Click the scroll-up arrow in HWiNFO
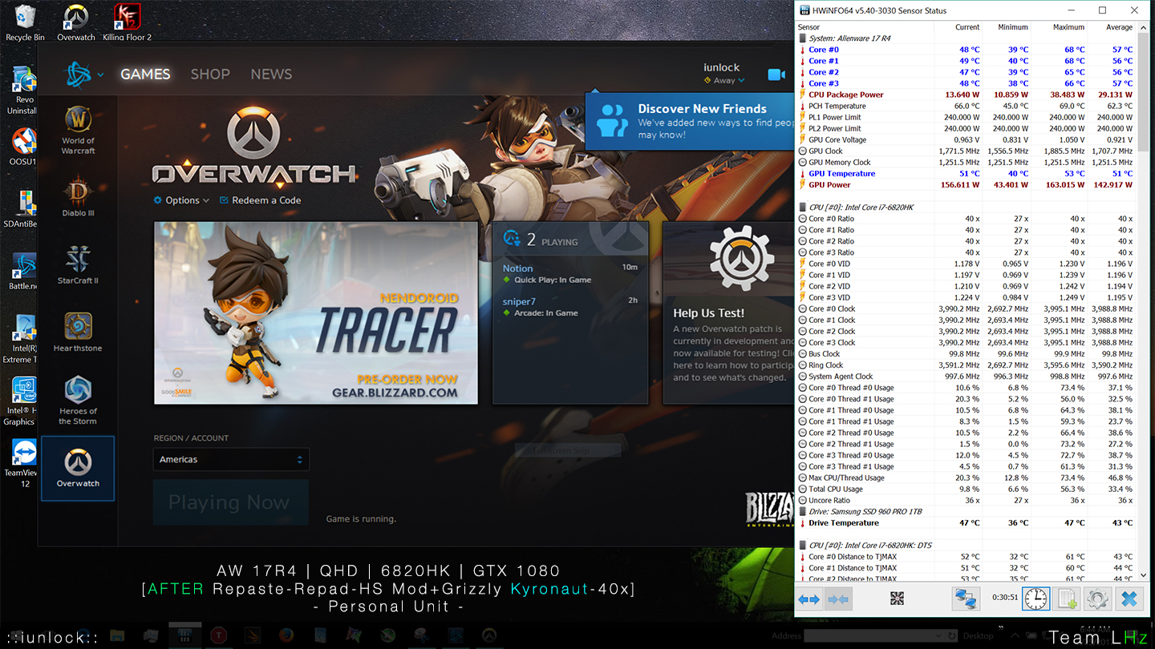The width and height of the screenshot is (1155, 649). click(x=1143, y=28)
